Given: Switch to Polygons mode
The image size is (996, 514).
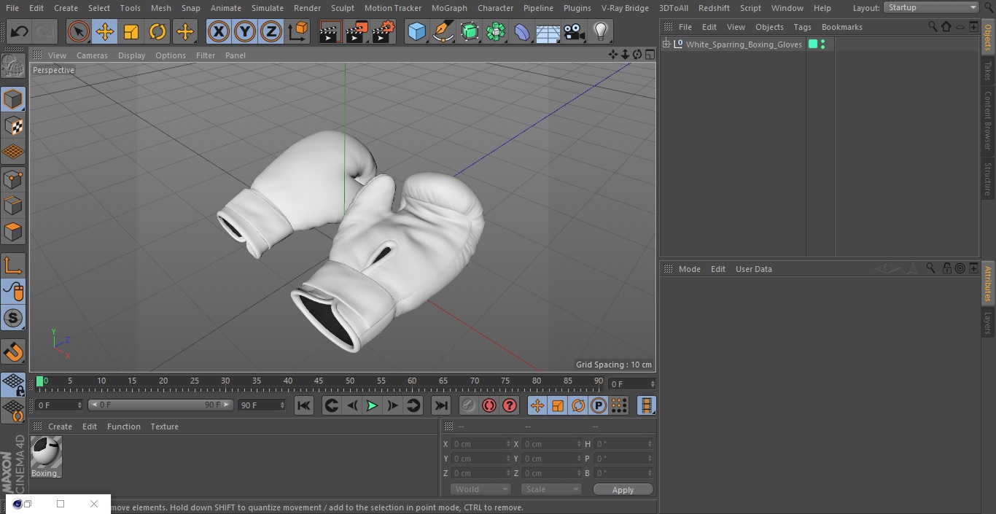Looking at the screenshot, I should click(x=13, y=232).
